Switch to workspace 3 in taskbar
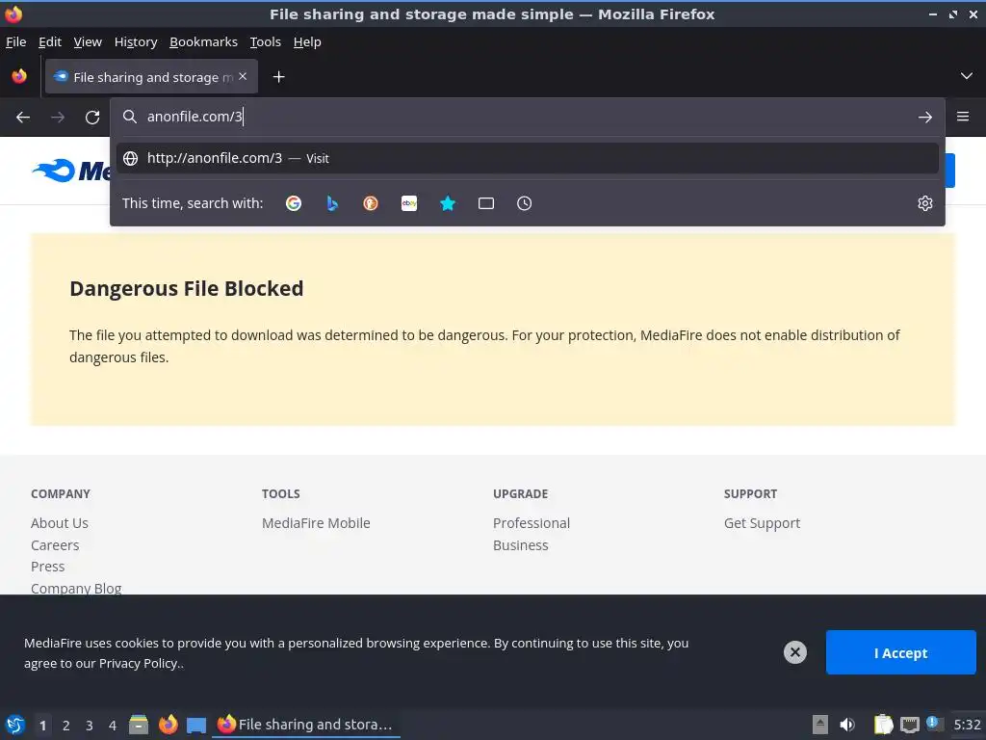The image size is (986, 740). click(x=90, y=726)
